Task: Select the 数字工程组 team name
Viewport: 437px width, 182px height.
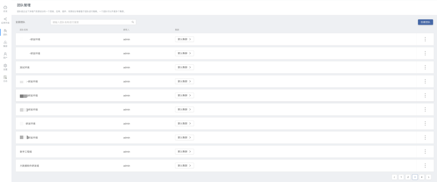Action: tap(26, 152)
